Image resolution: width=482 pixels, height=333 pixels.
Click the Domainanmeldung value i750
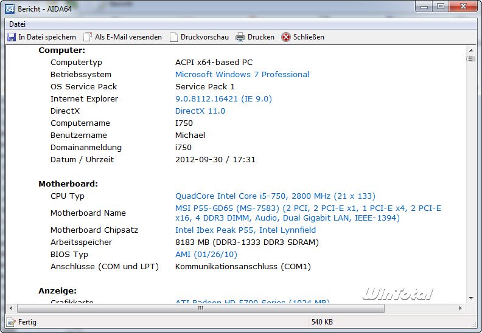pos(183,148)
